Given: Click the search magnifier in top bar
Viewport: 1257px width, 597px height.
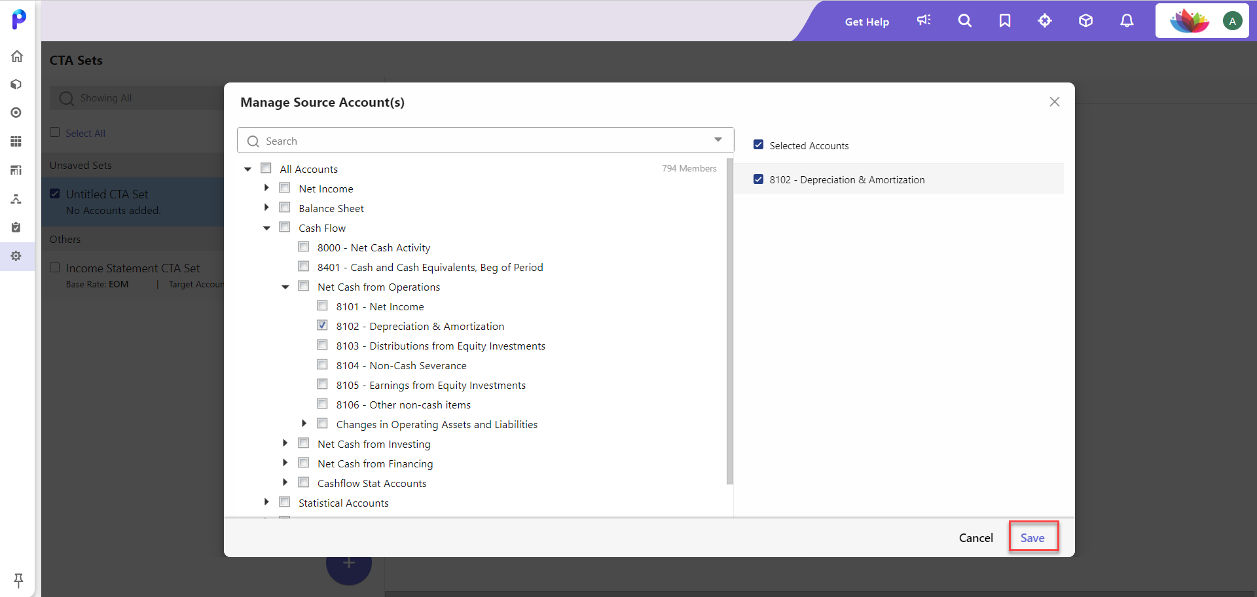Looking at the screenshot, I should pyautogui.click(x=964, y=20).
